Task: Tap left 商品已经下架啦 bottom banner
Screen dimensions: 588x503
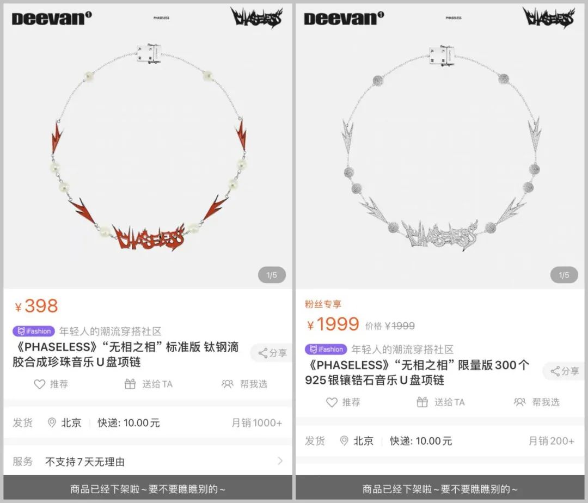Action: 148,488
